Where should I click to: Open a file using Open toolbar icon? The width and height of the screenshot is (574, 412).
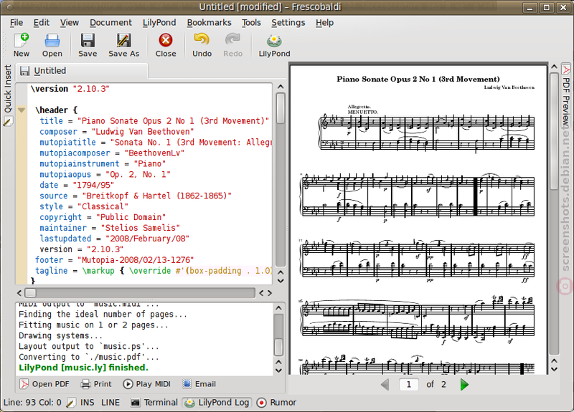(52, 45)
